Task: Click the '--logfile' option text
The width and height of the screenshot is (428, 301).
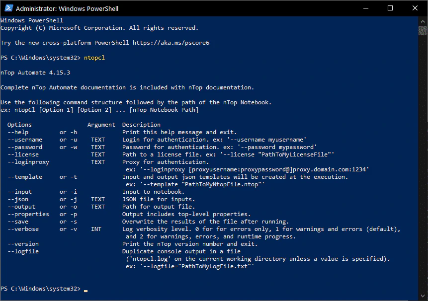Action: coord(23,251)
